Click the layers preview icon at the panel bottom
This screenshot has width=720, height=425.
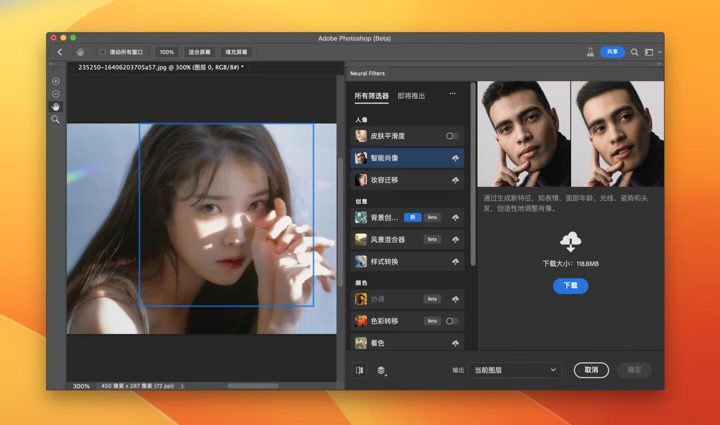click(381, 370)
